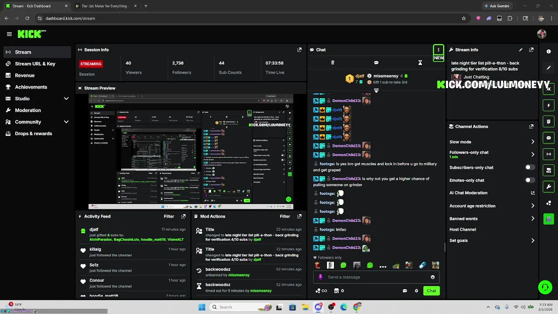Expand the Studio sidebar section
The width and height of the screenshot is (558, 314).
tap(37, 99)
